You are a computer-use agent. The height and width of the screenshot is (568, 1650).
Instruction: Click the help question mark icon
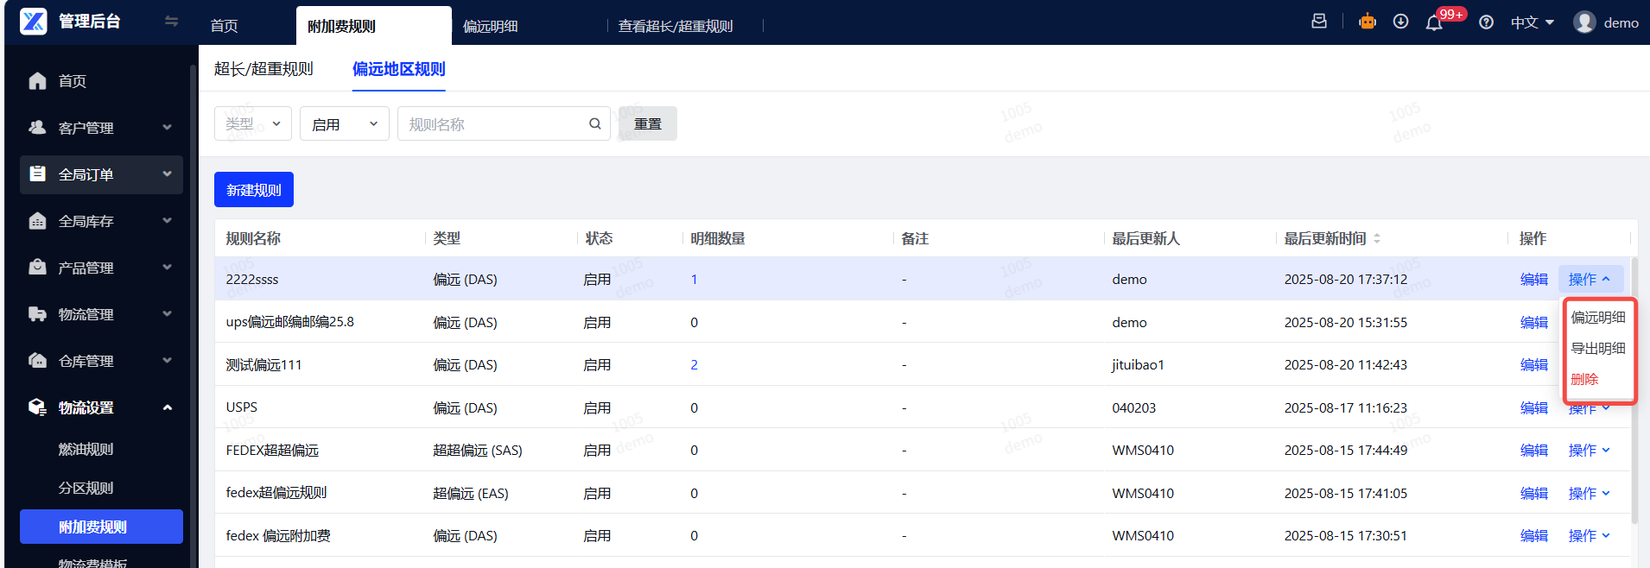(1486, 23)
